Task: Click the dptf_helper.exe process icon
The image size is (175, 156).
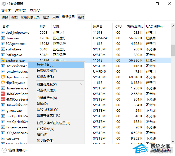Action: point(3,32)
